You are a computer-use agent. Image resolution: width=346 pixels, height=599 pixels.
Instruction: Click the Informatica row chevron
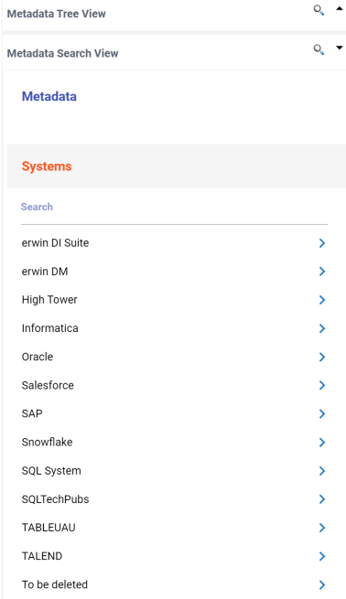pos(322,328)
